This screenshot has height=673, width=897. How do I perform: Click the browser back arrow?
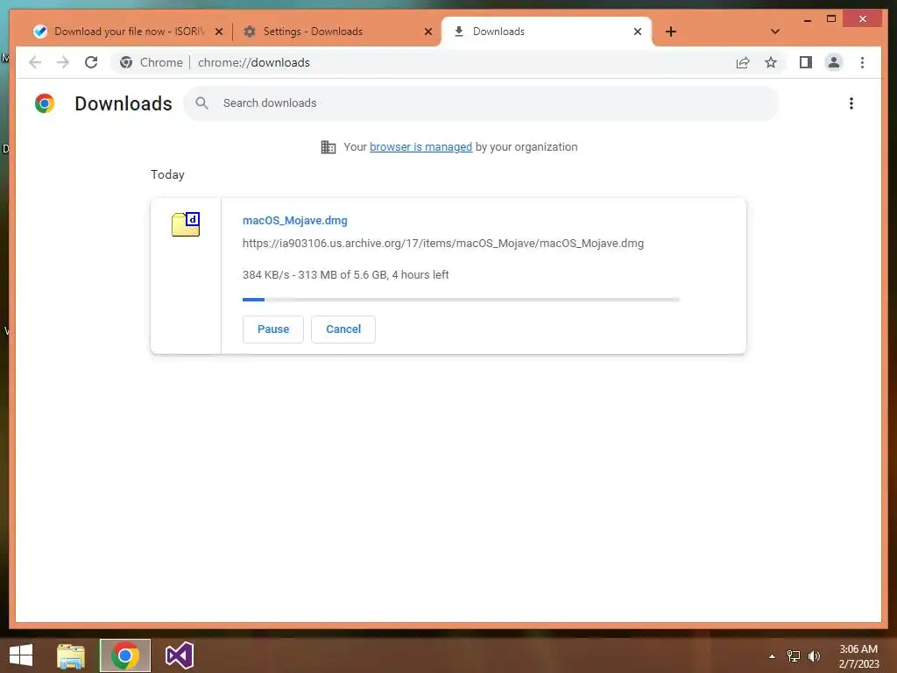(35, 62)
